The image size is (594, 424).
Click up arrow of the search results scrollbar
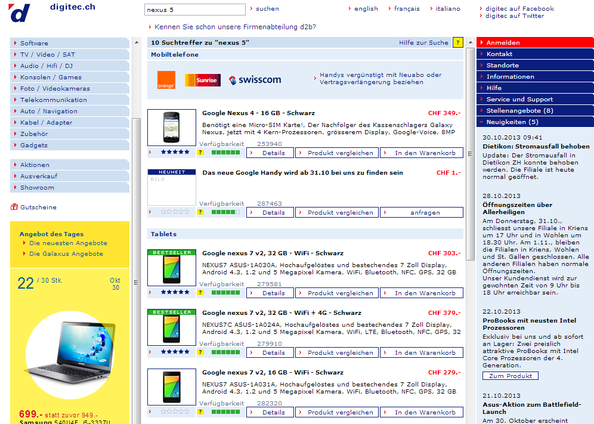pyautogui.click(x=470, y=42)
